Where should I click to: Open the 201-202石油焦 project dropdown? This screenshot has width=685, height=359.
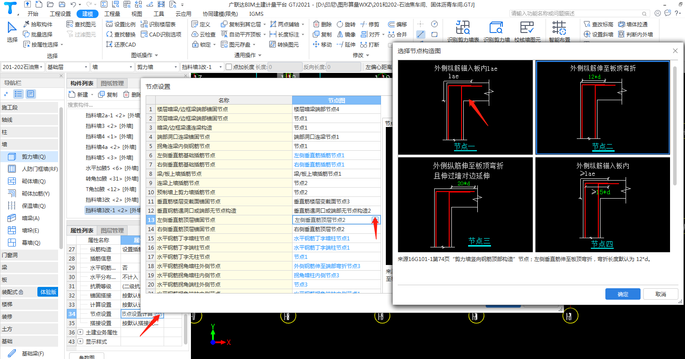22,67
